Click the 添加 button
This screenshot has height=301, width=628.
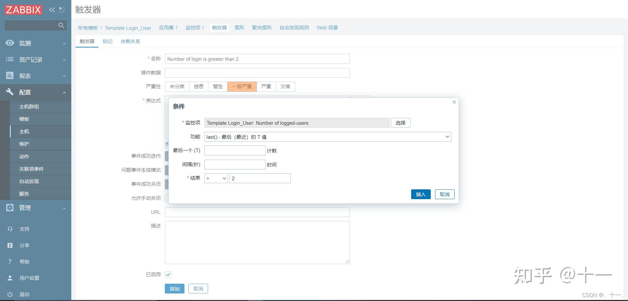(x=175, y=289)
